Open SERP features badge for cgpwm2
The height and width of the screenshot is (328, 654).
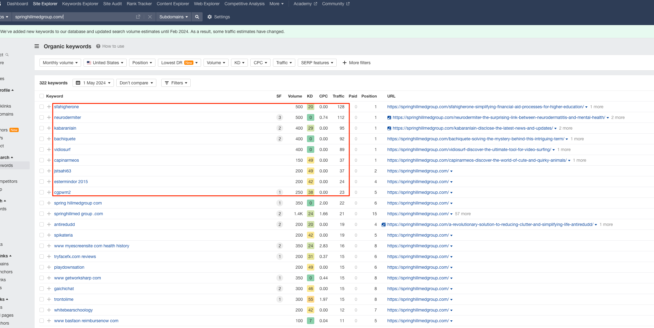click(279, 192)
